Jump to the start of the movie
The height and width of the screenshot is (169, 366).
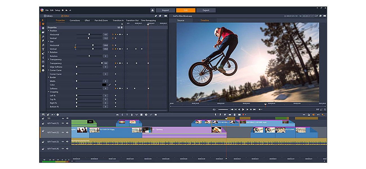tap(232, 109)
